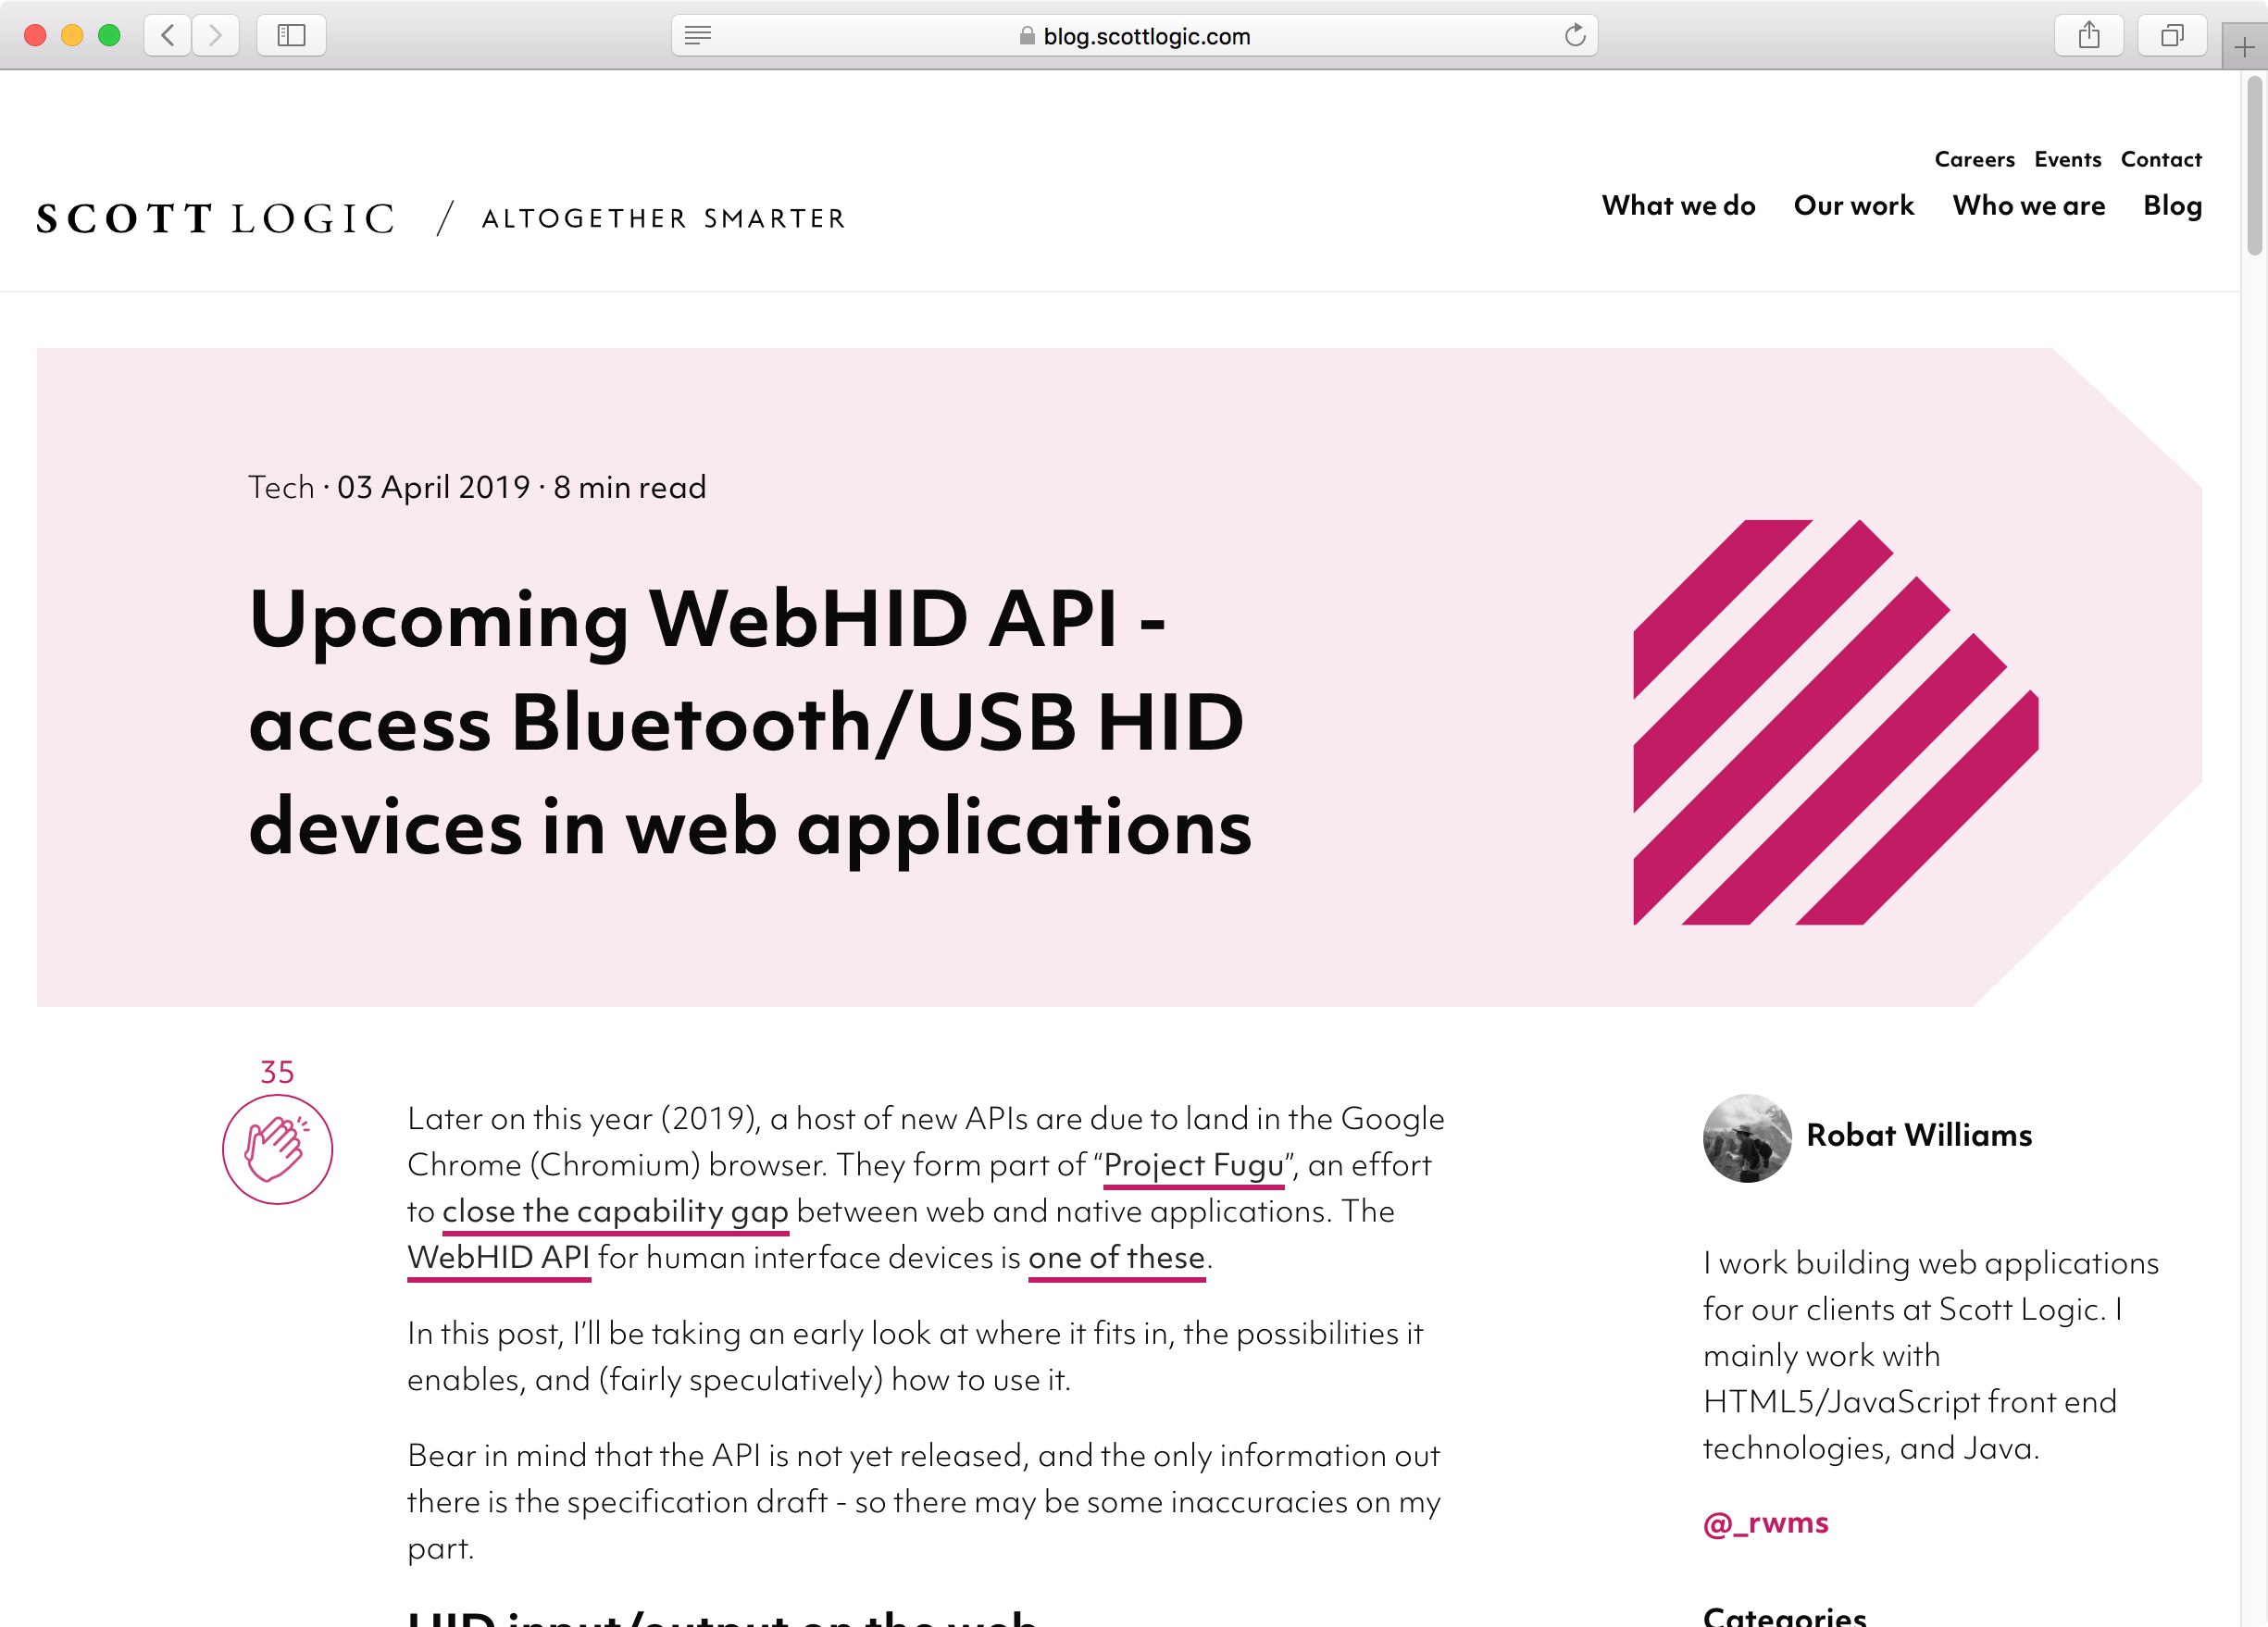
Task: Open the Our work menu
Action: coord(1854,206)
